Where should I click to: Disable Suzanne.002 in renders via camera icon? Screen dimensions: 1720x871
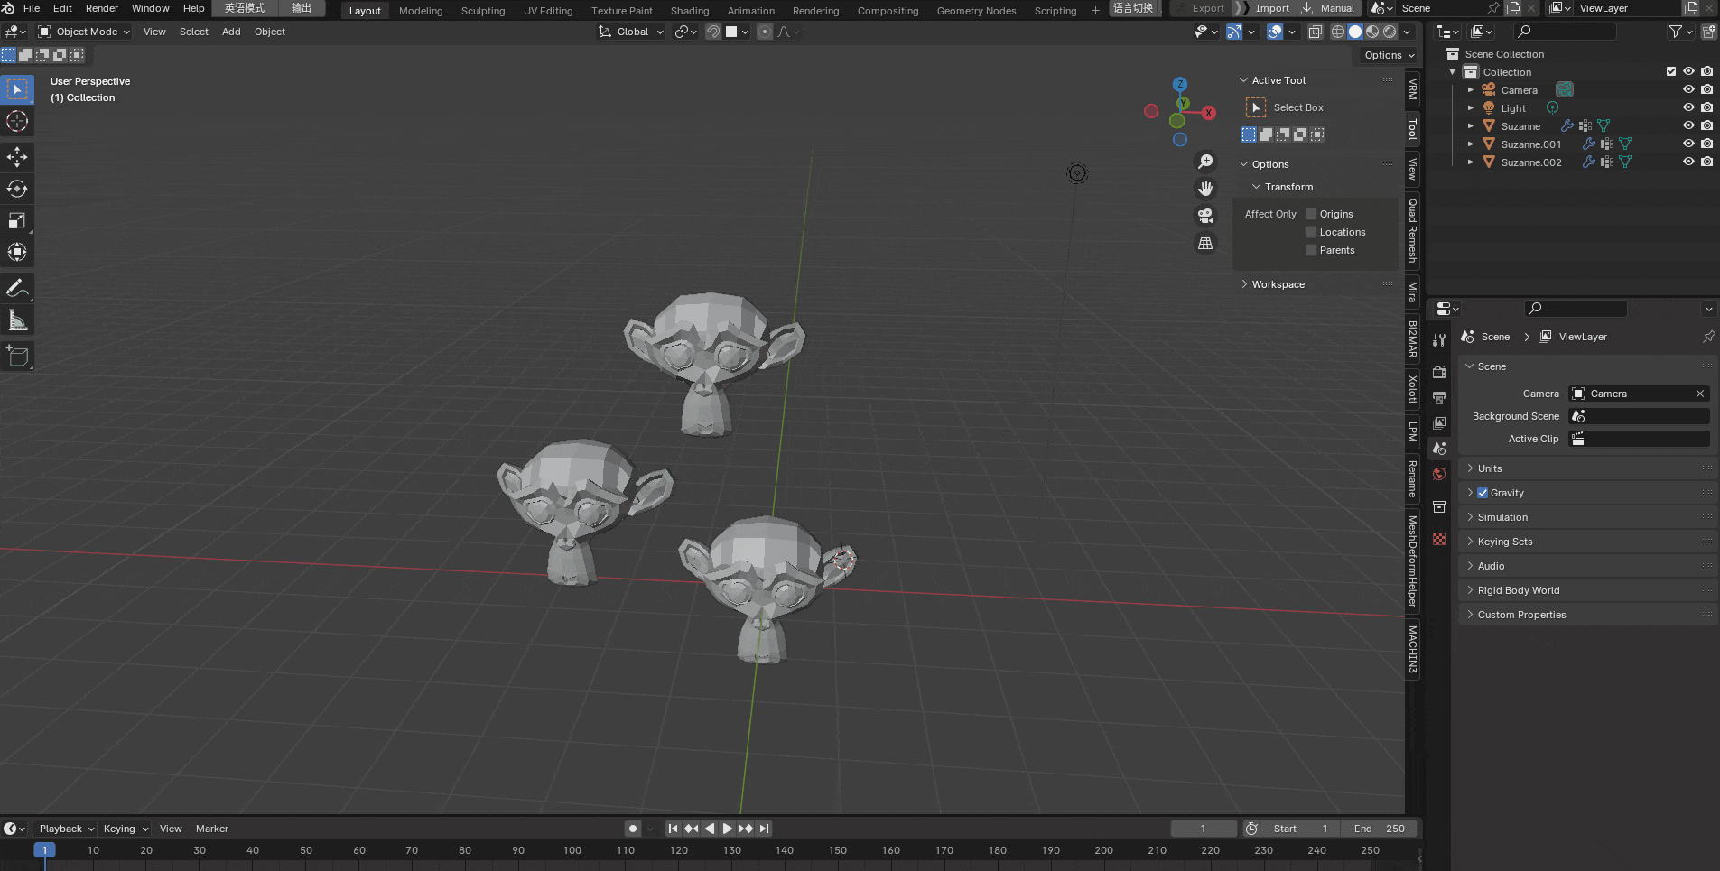[1706, 162]
